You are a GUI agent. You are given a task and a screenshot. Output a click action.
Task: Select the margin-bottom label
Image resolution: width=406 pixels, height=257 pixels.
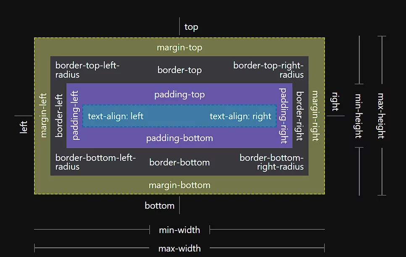[x=179, y=185]
